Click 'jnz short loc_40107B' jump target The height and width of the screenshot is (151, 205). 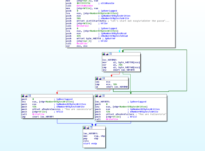coord(128,70)
